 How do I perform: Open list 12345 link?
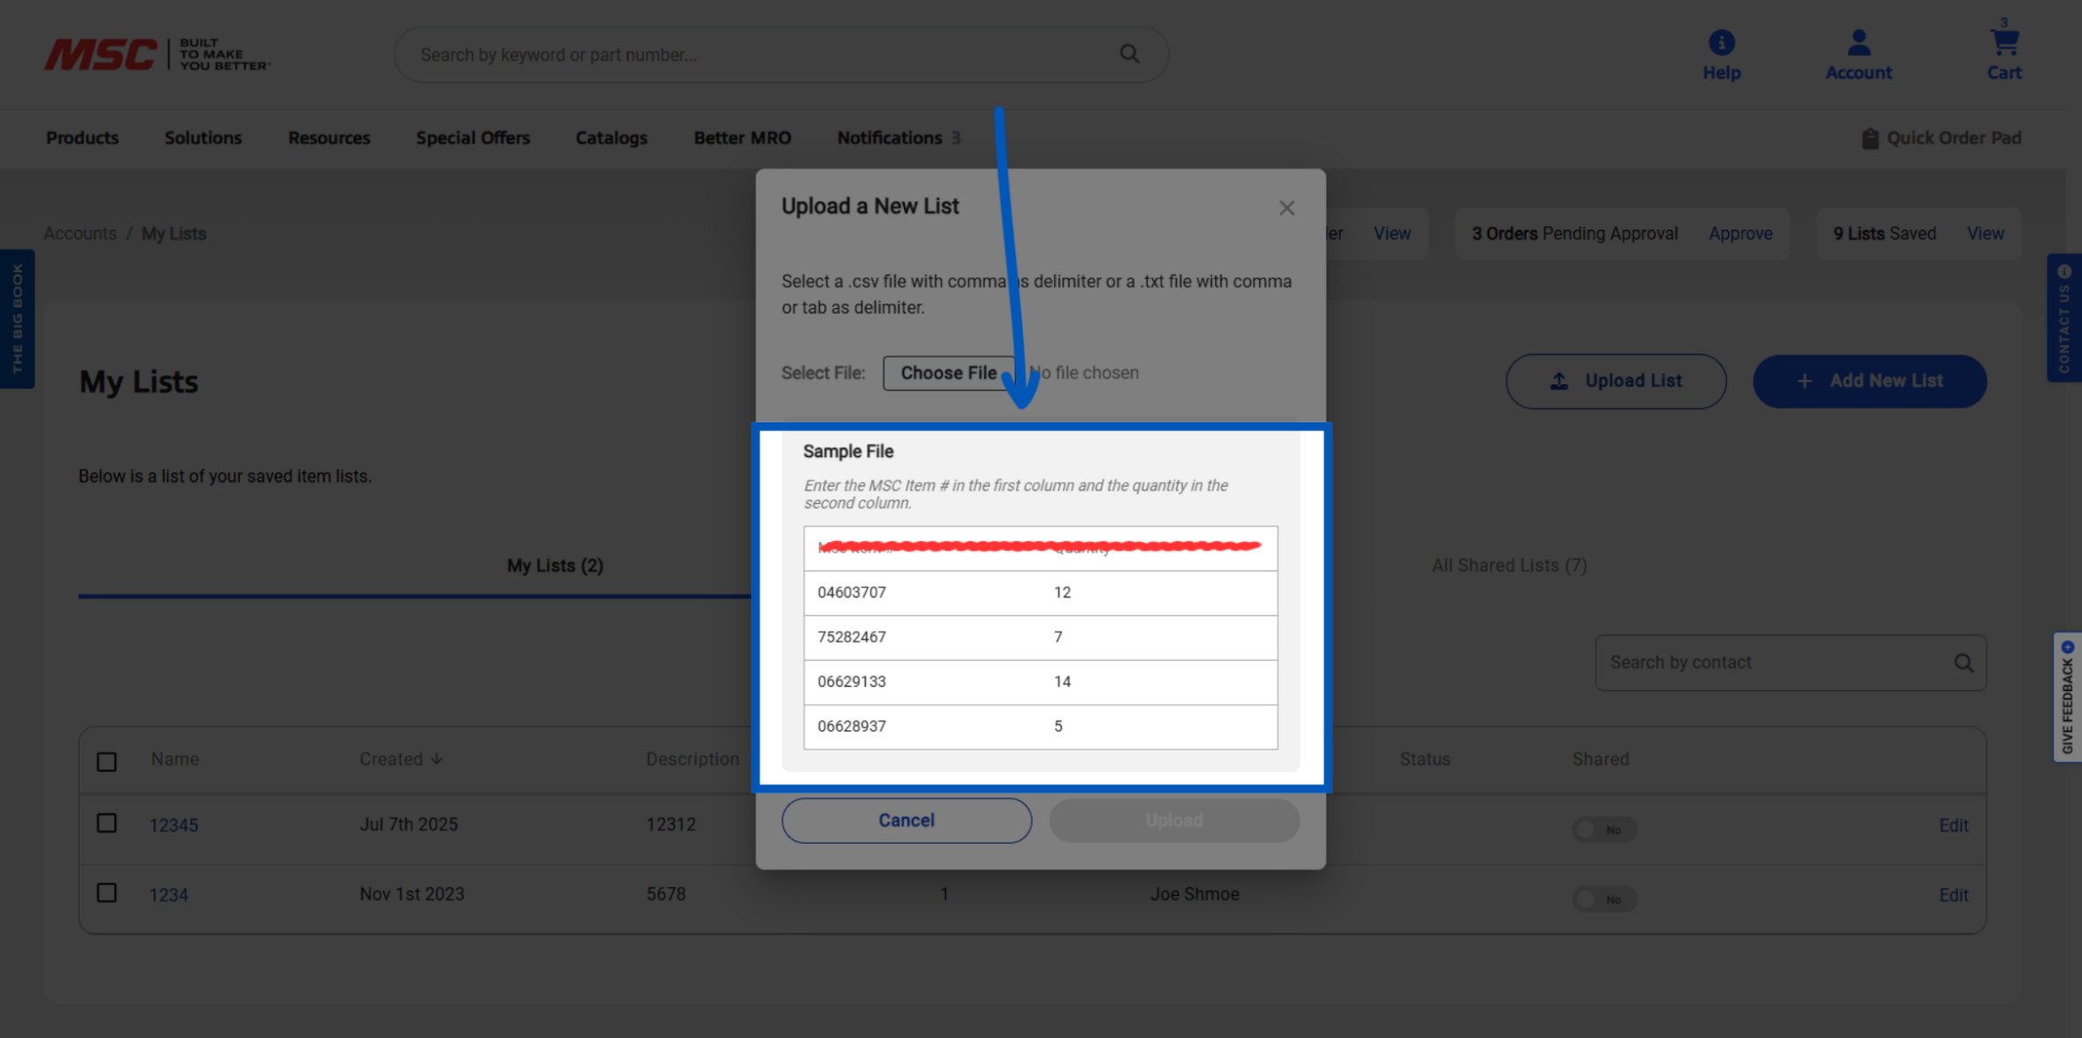tap(174, 825)
